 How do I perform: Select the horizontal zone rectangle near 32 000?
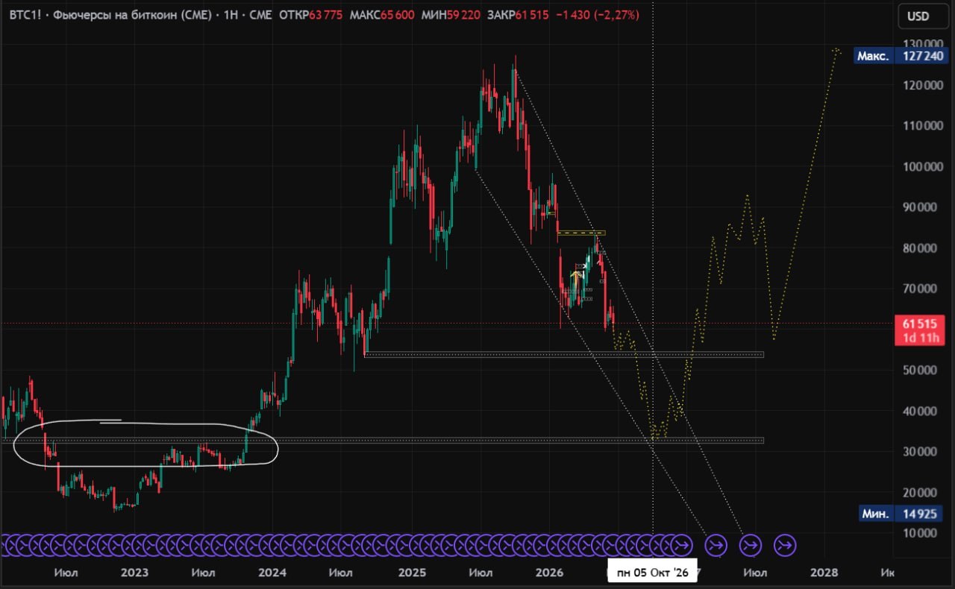[382, 440]
